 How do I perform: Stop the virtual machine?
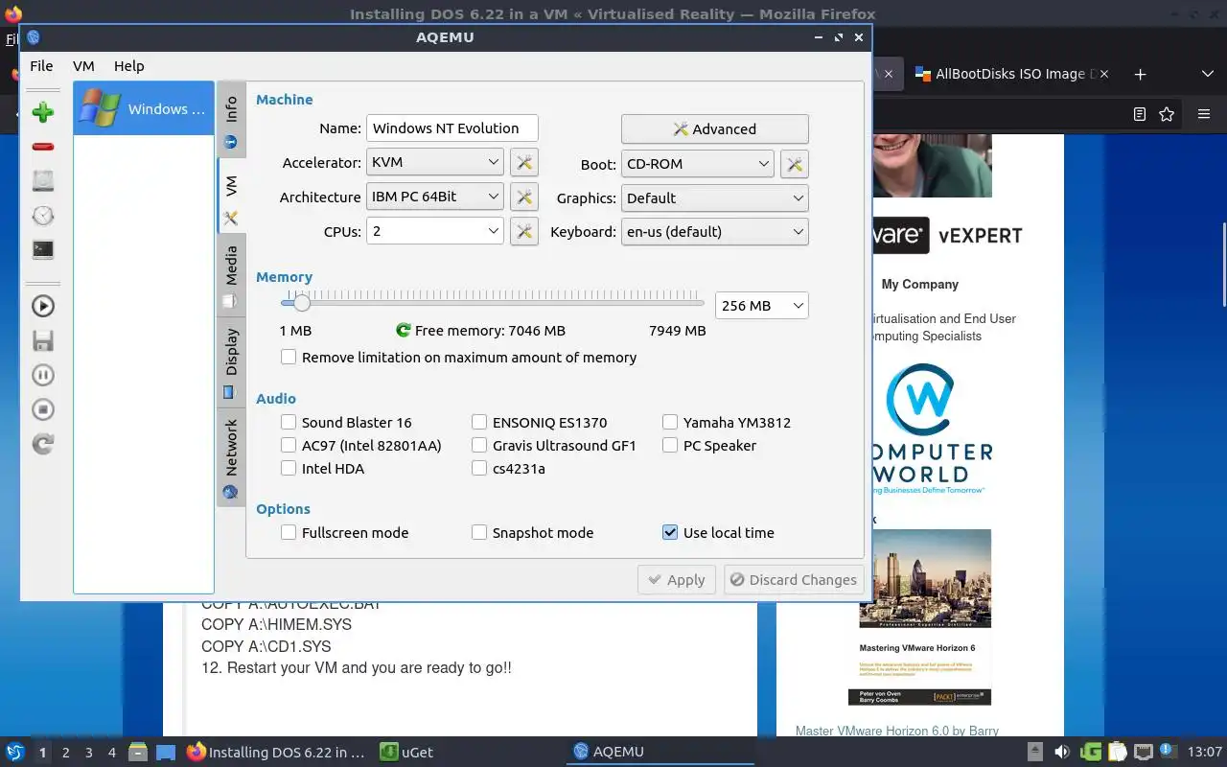pyautogui.click(x=42, y=409)
